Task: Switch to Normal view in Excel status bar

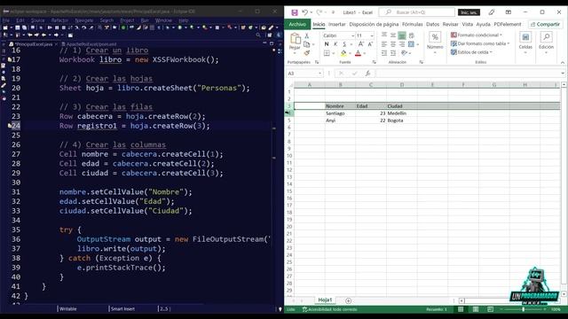Action: click(461, 309)
